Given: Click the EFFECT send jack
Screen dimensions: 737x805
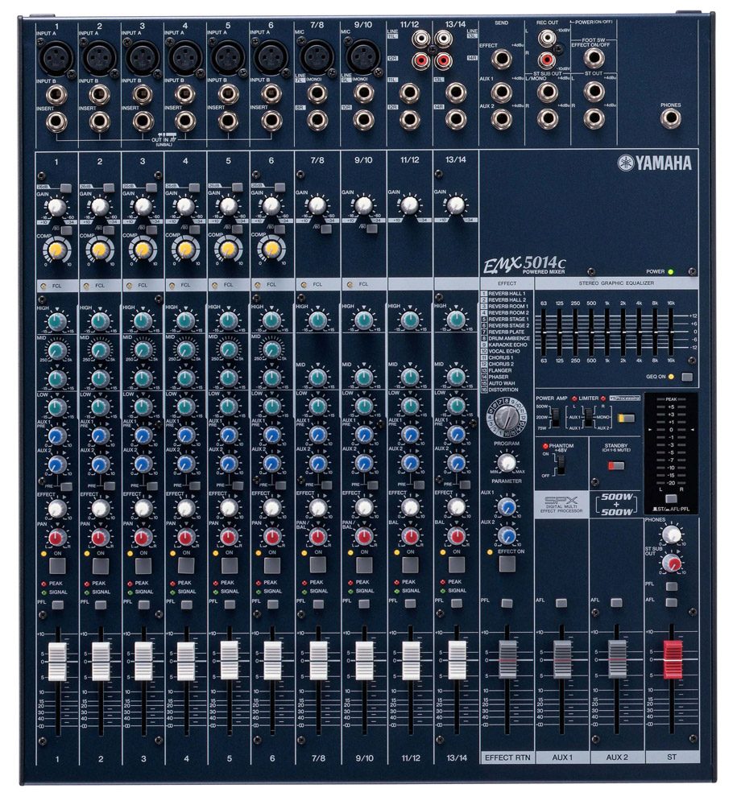Looking at the screenshot, I should click(500, 60).
